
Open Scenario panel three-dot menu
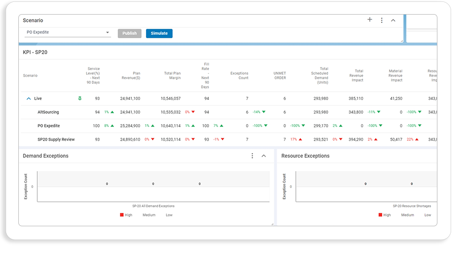[x=382, y=20]
